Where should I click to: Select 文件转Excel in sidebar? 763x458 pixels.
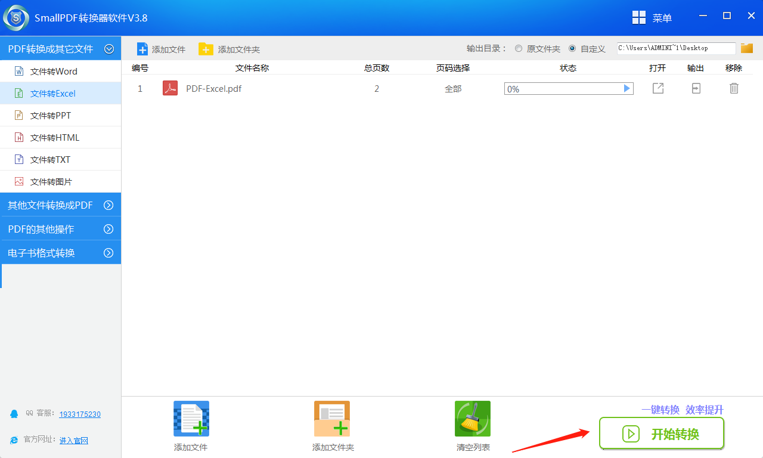point(60,94)
